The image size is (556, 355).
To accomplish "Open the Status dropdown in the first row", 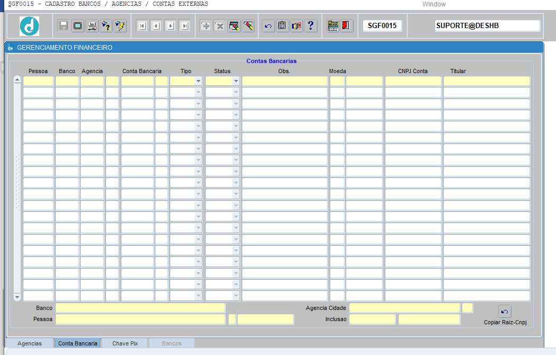I will click(236, 81).
